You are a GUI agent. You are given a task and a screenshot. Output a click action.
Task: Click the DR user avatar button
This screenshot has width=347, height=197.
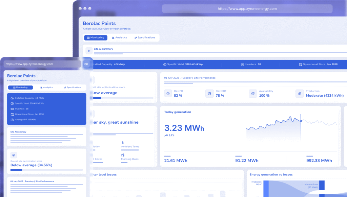tap(86, 64)
